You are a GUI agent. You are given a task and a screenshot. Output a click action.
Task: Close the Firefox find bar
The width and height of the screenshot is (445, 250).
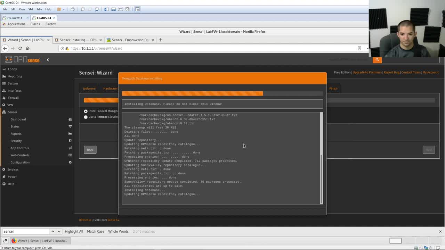[440, 231]
